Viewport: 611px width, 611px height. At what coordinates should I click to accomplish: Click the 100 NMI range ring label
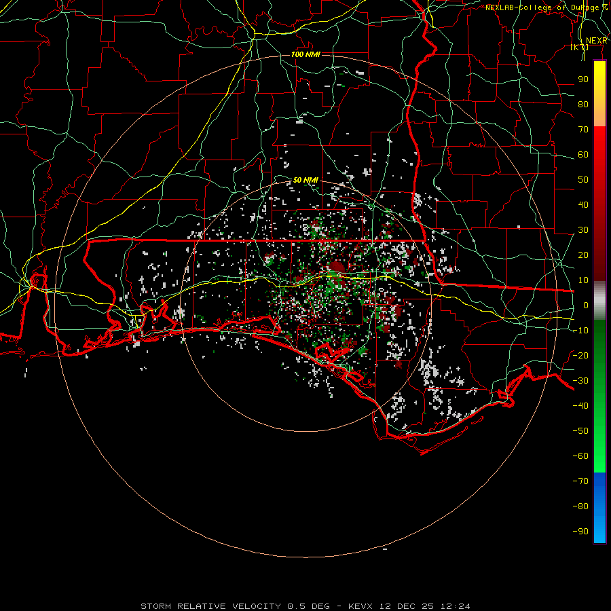(306, 54)
